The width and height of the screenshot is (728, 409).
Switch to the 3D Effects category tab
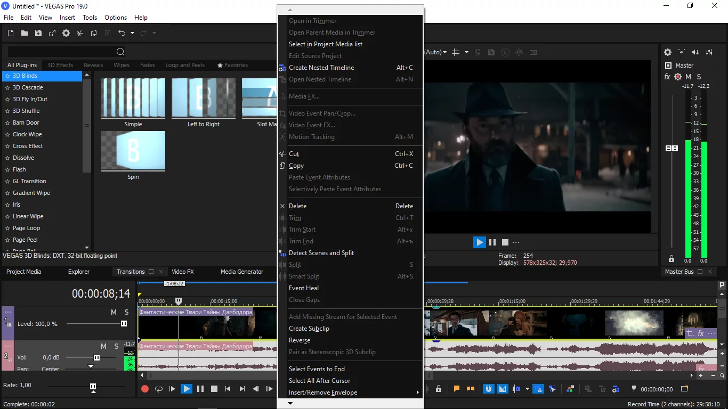[60, 65]
